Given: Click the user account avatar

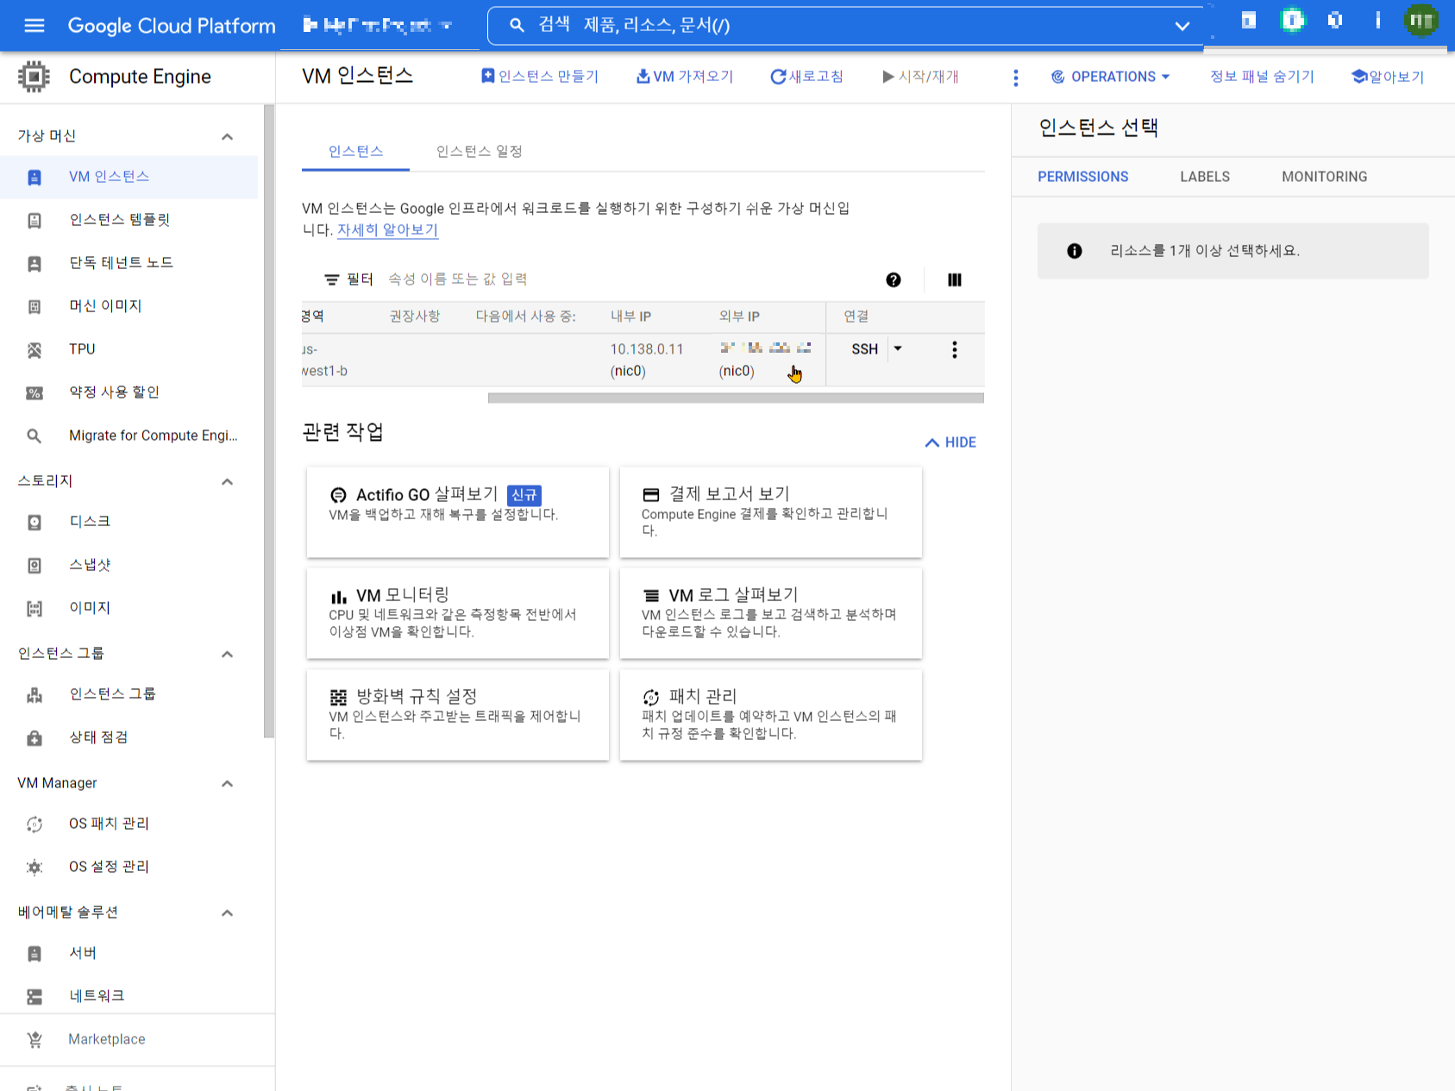Looking at the screenshot, I should (x=1421, y=21).
